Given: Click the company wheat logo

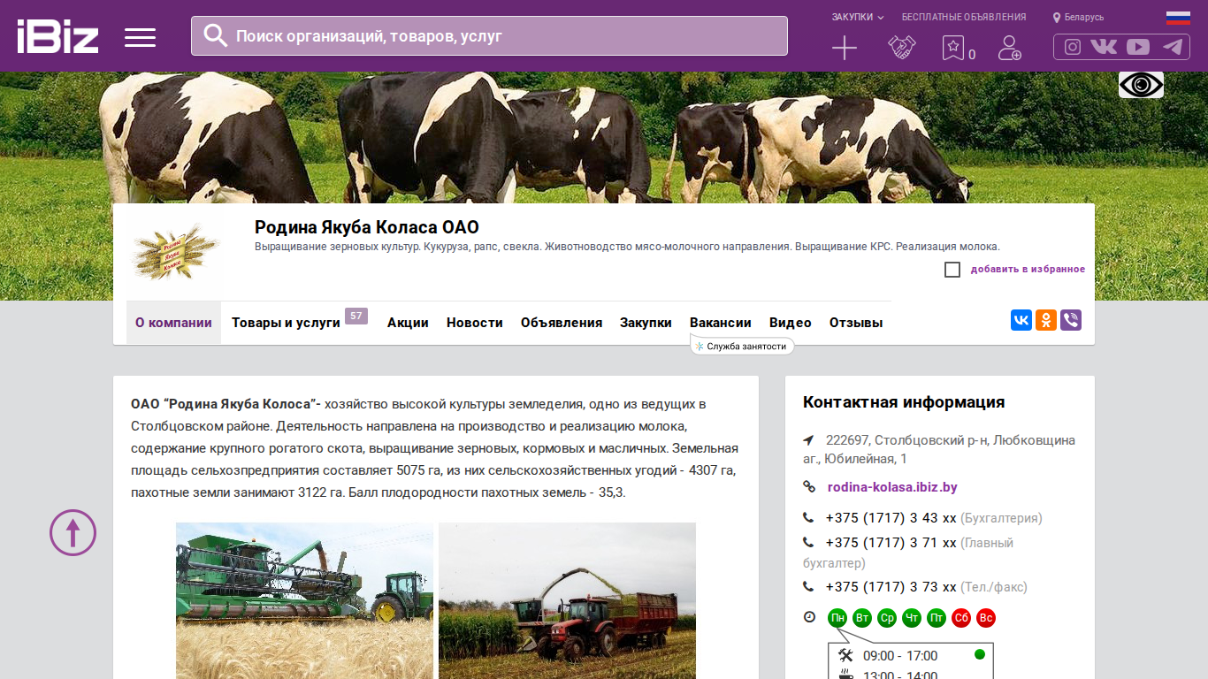Looking at the screenshot, I should 175,252.
